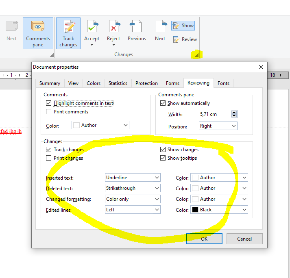Click the Reject change icon
This screenshot has width=290, height=278.
113,28
